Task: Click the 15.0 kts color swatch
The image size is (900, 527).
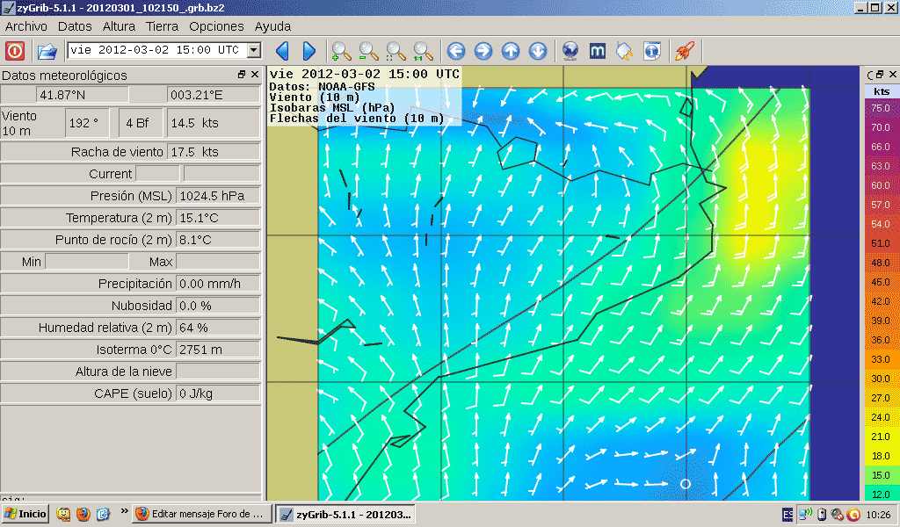Action: click(x=881, y=475)
